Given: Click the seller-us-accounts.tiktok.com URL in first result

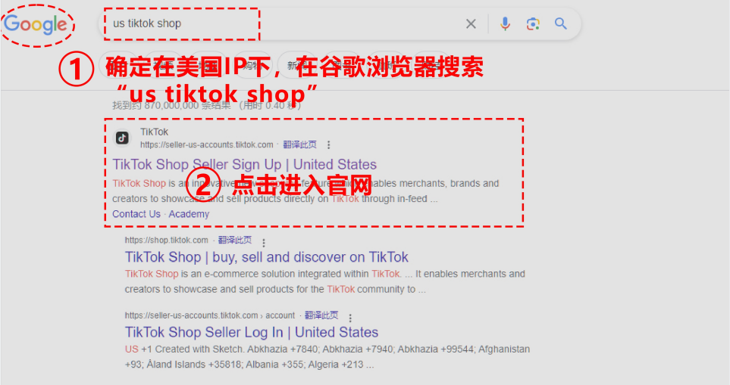Looking at the screenshot, I should point(207,145).
